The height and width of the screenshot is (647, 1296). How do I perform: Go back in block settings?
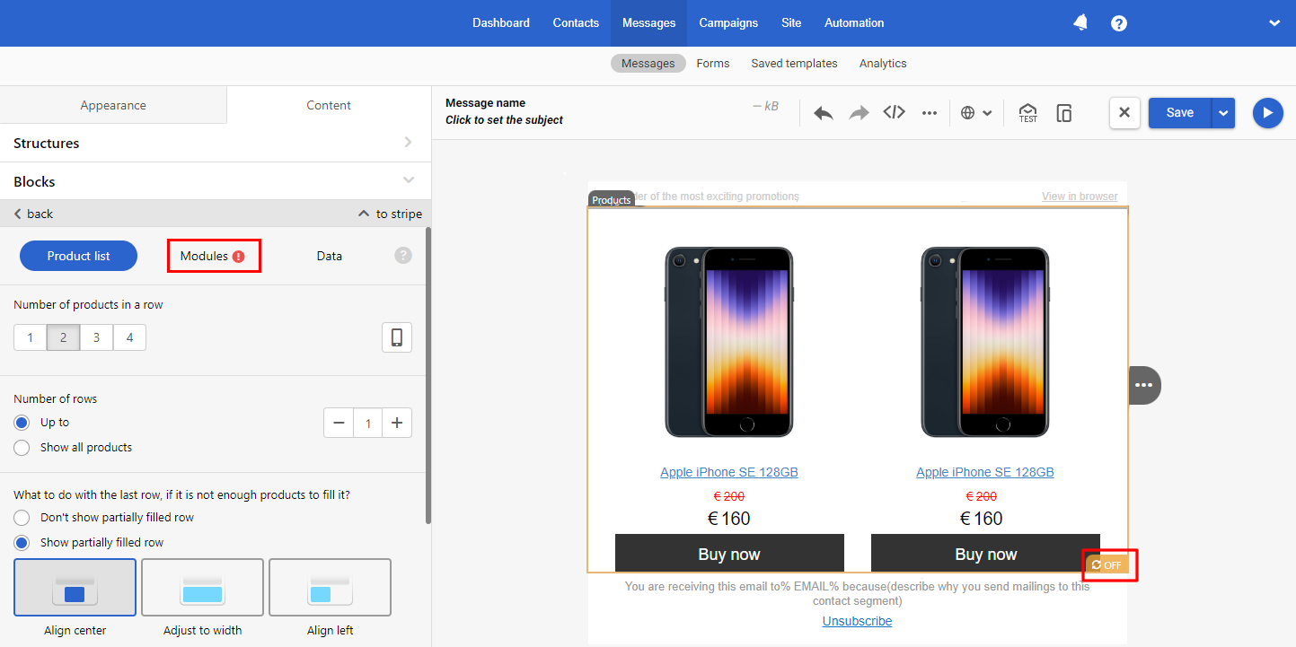click(x=34, y=214)
